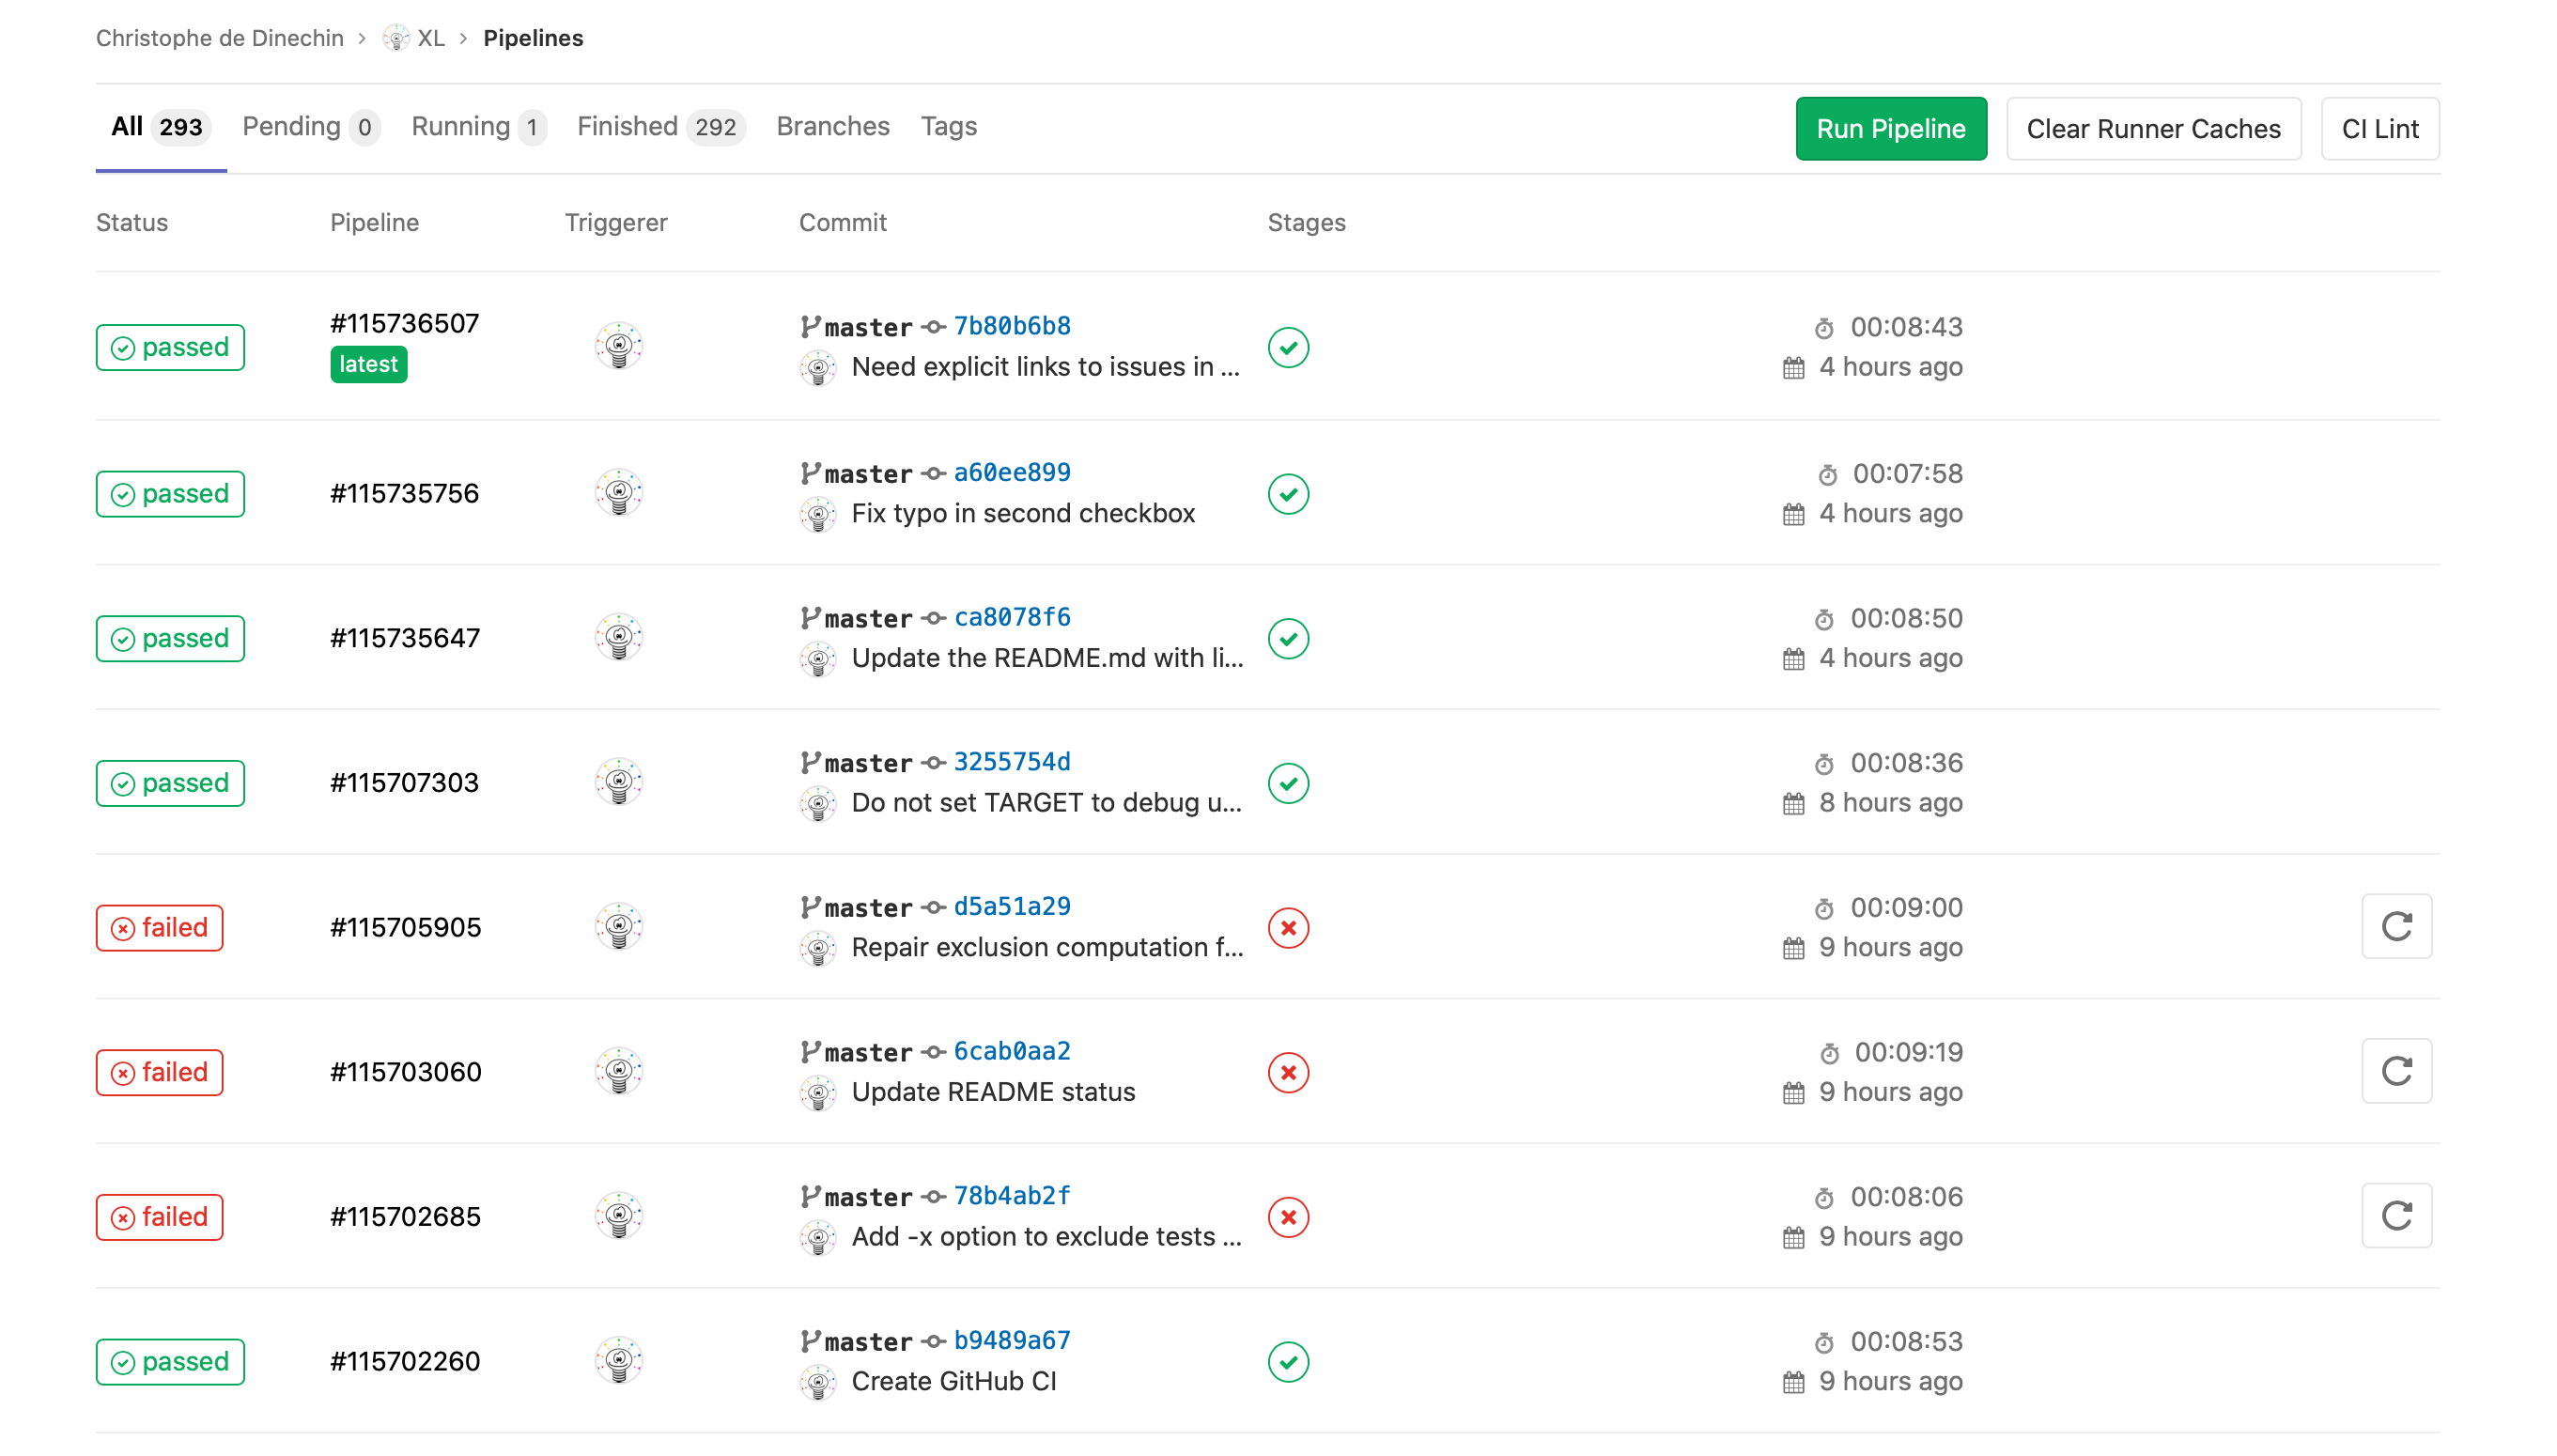
Task: Click author avatar beside 'Need explicit links to issues'
Action: (x=818, y=368)
